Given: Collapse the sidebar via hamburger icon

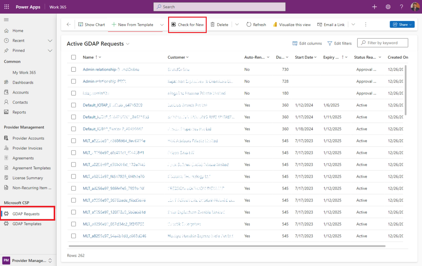Looking at the screenshot, I should coord(6,20).
